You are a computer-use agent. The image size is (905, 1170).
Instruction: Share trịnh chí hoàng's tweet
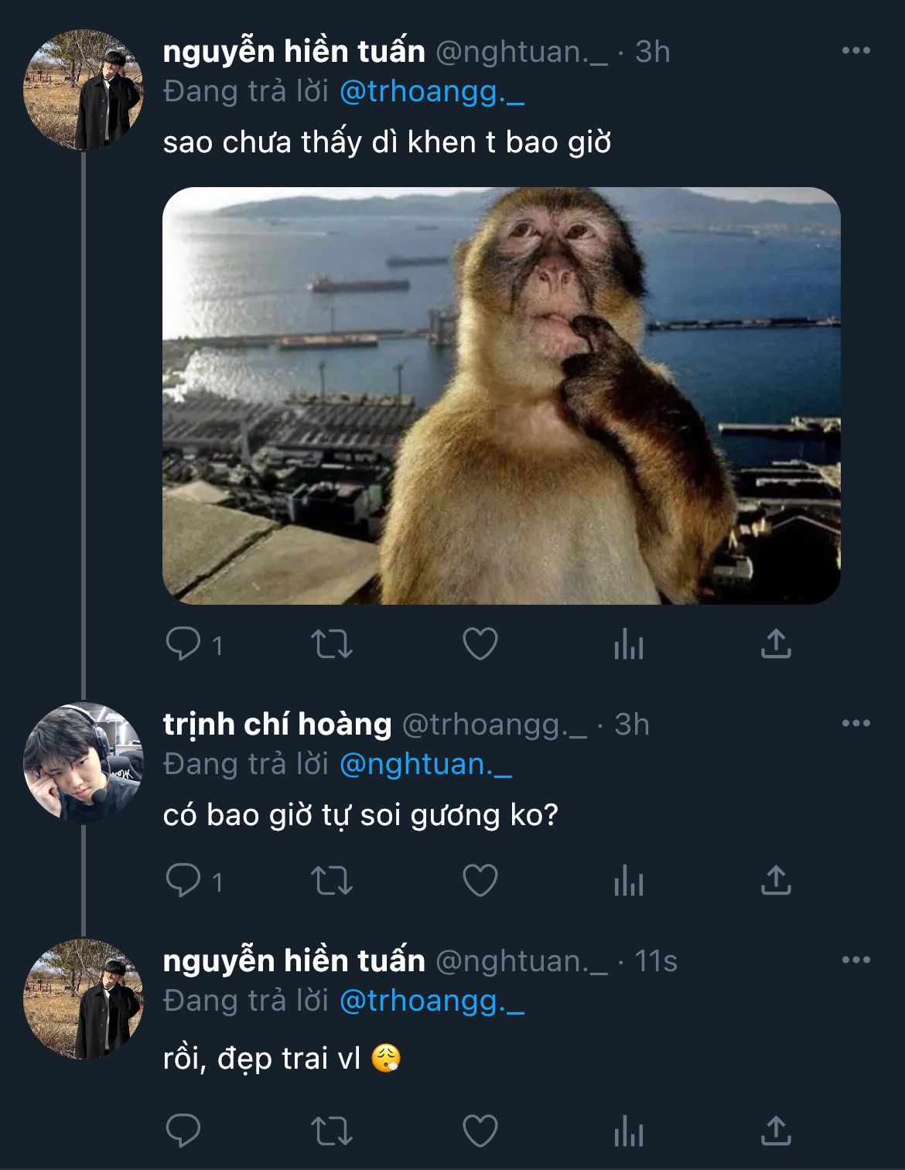pos(776,880)
